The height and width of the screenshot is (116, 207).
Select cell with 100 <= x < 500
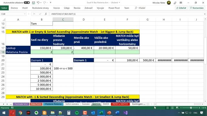[63, 68]
